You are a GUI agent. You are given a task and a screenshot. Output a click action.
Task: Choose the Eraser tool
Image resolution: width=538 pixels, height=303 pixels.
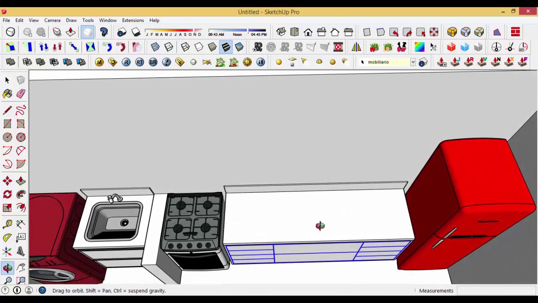(x=21, y=93)
